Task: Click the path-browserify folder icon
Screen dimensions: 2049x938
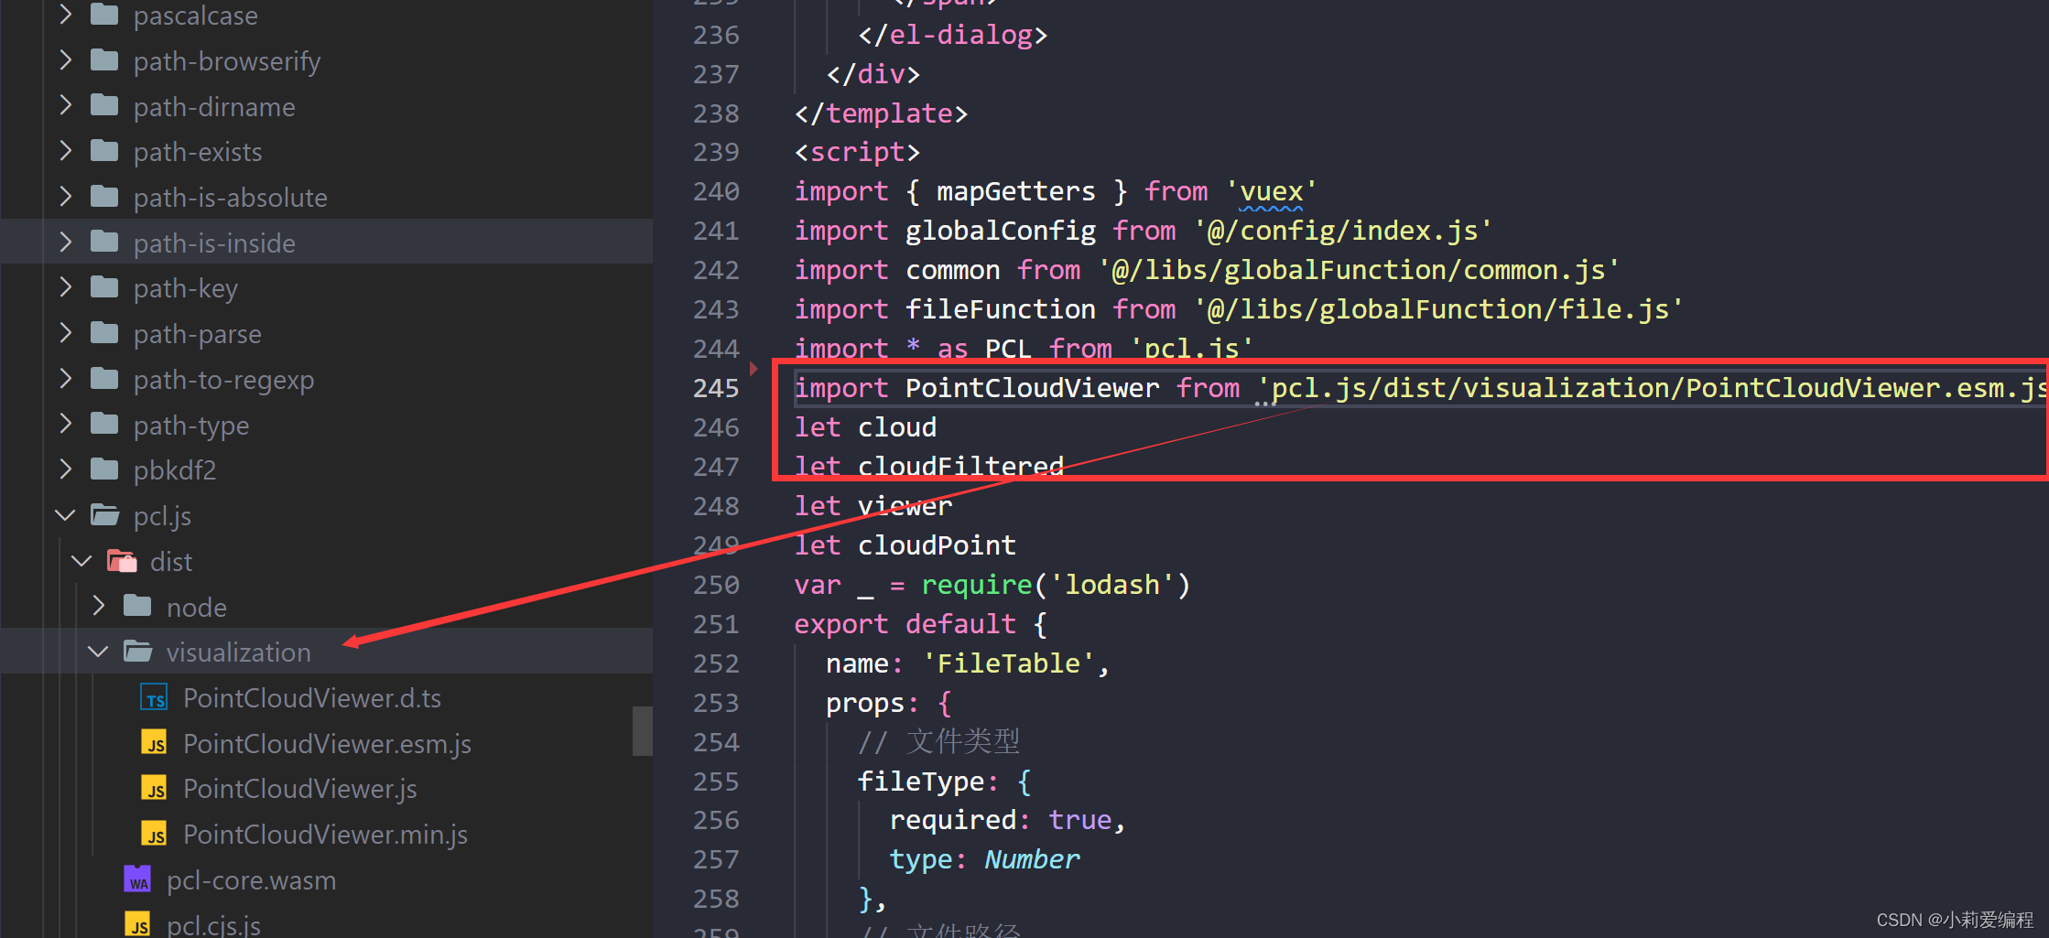Action: pyautogui.click(x=104, y=60)
